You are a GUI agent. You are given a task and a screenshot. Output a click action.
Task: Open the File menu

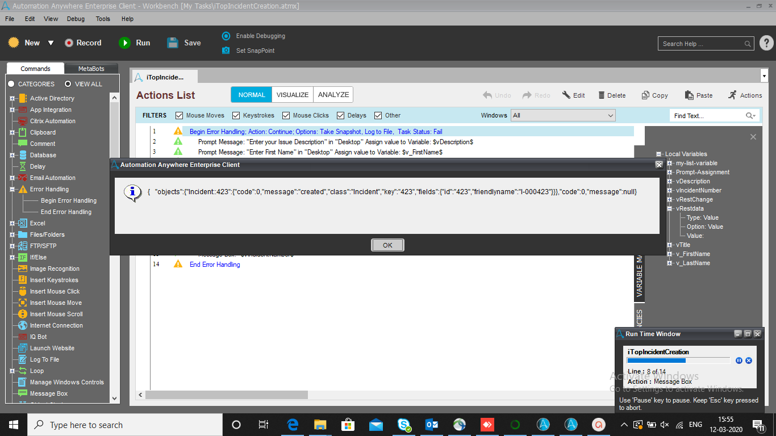pos(10,19)
